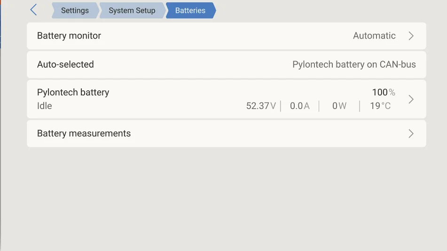Click the 19°C temperature reading
447x251 pixels.
tap(380, 106)
